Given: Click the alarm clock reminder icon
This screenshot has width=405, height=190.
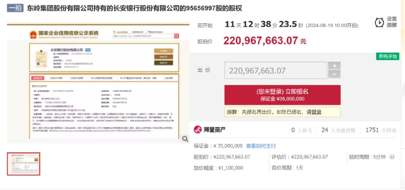Looking at the screenshot, I should point(380,22).
